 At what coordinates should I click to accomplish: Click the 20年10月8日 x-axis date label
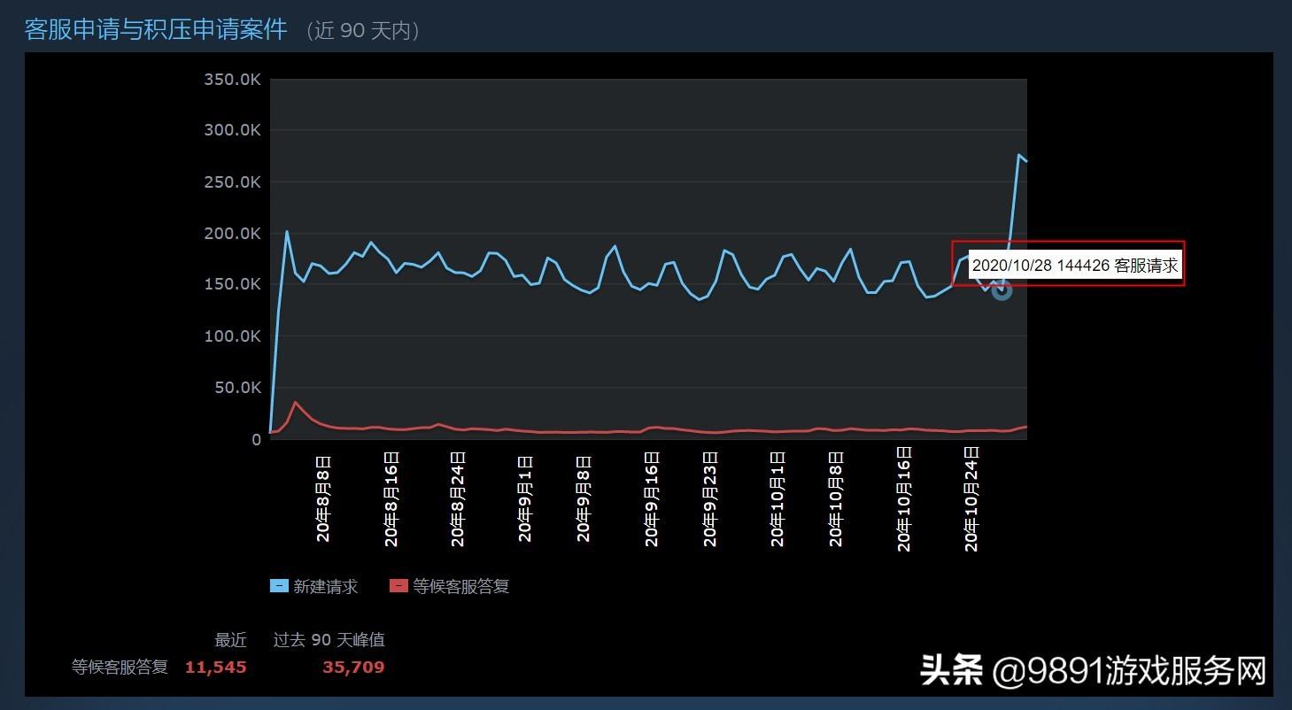(x=836, y=499)
